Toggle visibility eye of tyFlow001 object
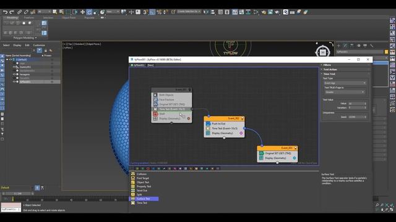Viewport: 396px width, 222px height. pos(14,82)
